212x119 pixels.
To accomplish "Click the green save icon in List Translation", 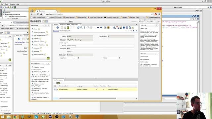I will (59, 83).
